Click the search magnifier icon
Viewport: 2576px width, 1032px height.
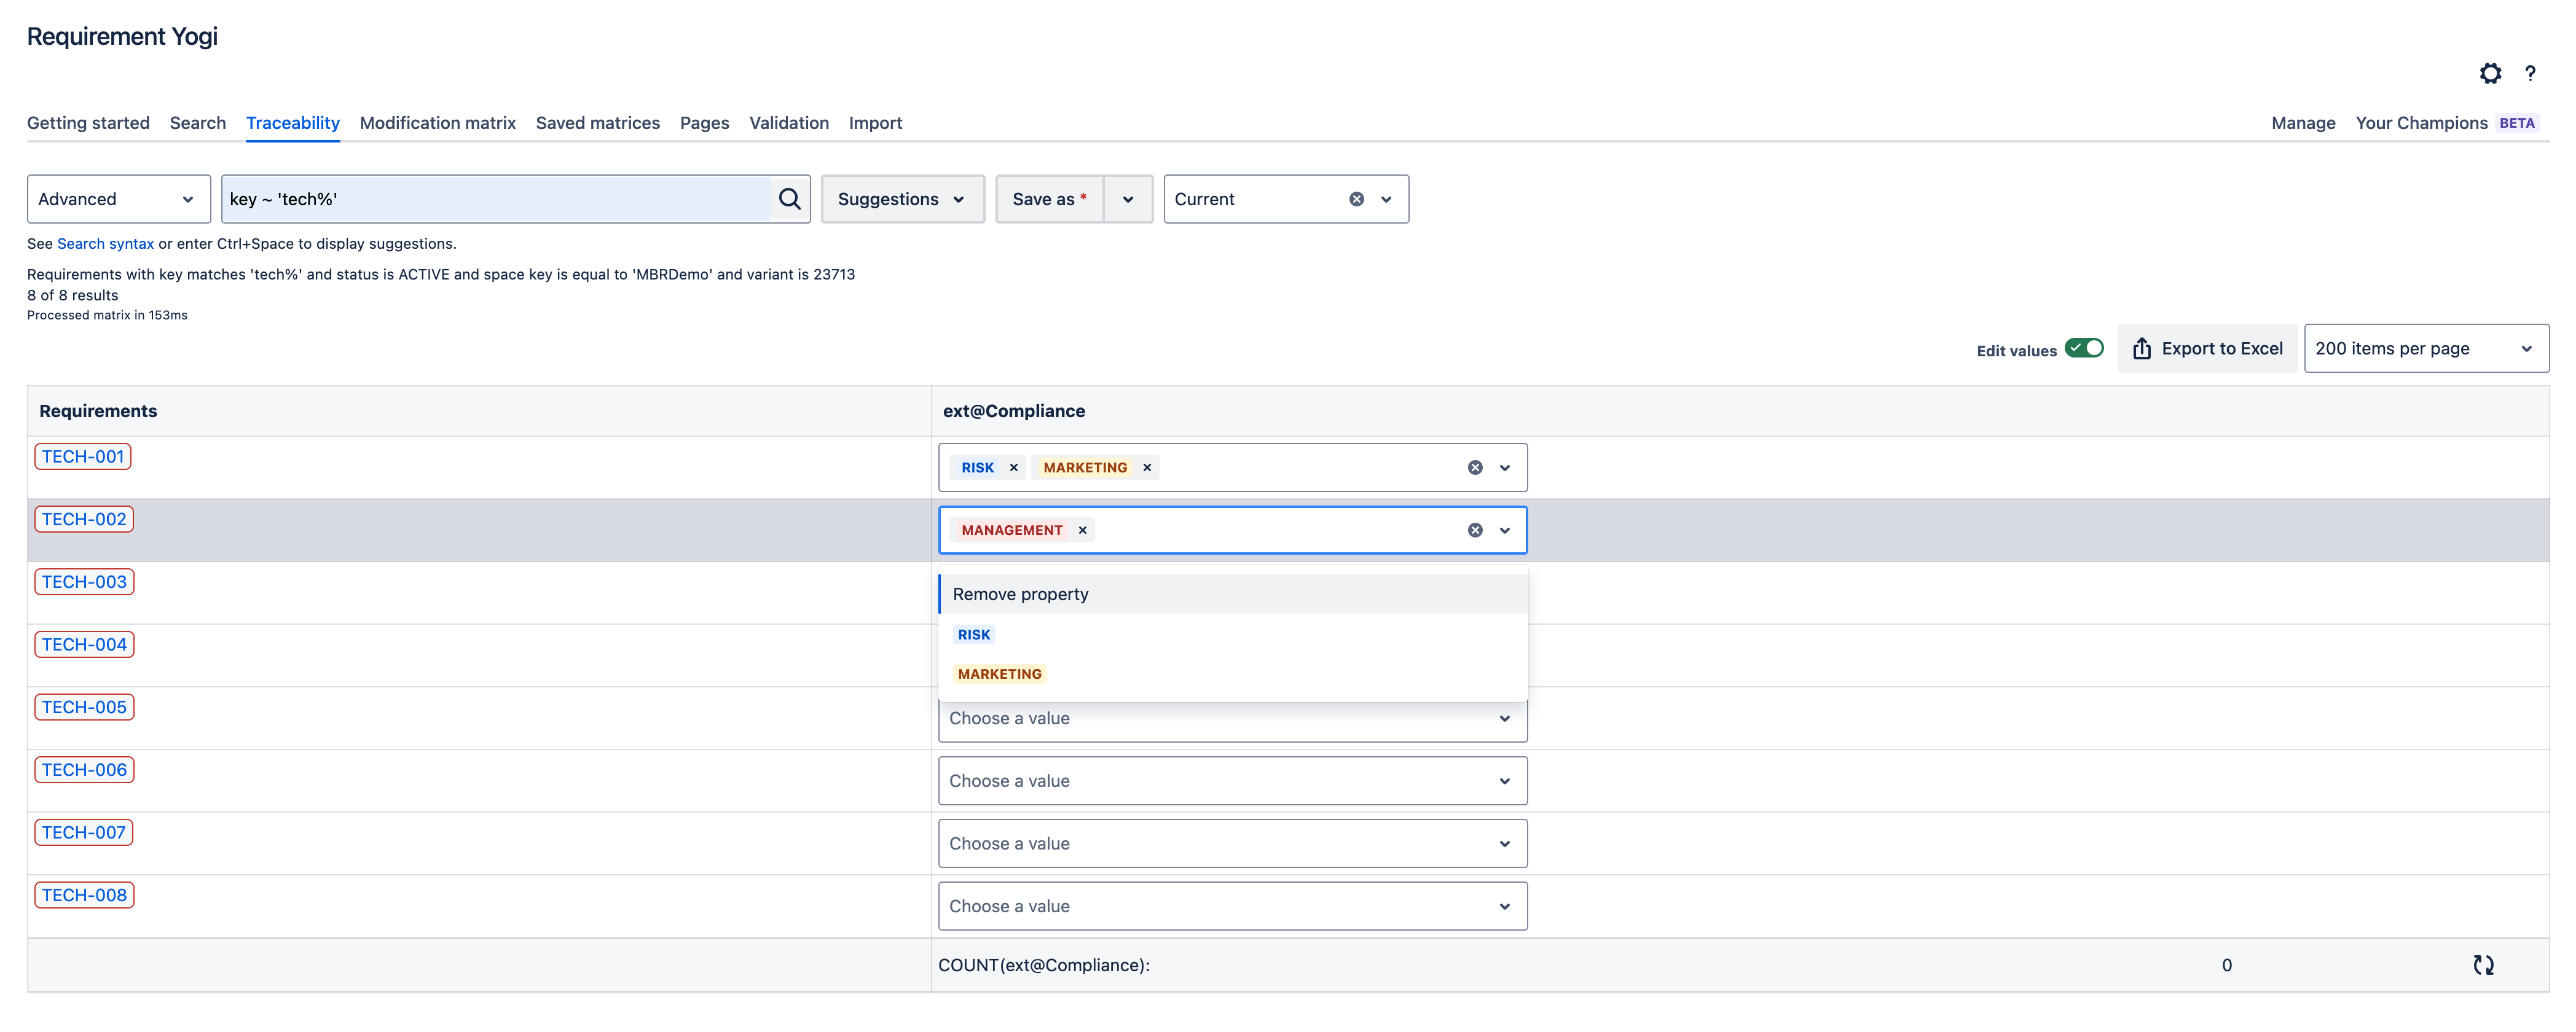pyautogui.click(x=789, y=198)
